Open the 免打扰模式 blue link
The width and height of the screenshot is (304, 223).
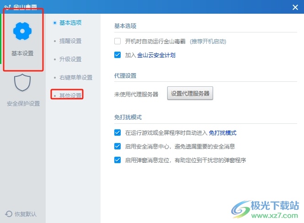(223, 133)
